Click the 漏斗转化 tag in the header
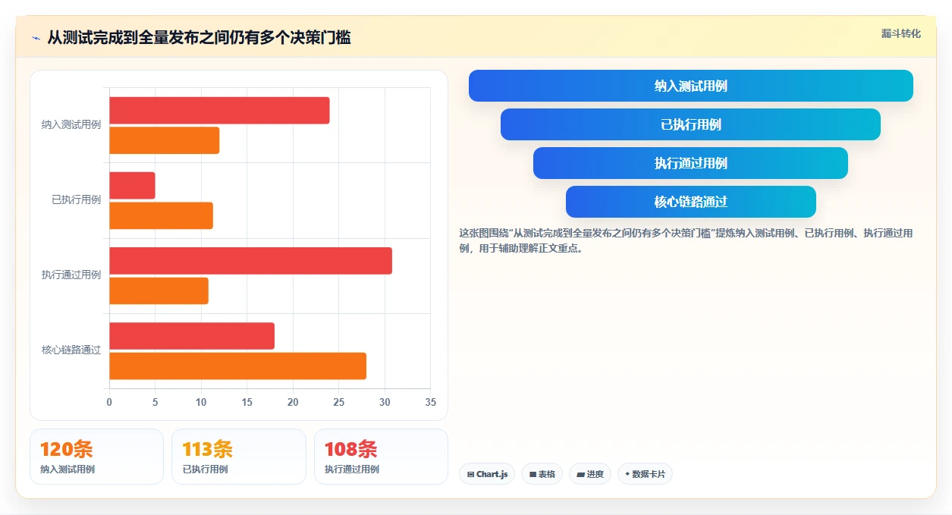 900,33
